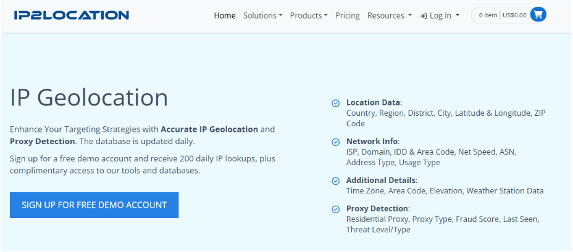Click the check icon beside Additional Details
This screenshot has height=252, width=573.
coord(335,181)
